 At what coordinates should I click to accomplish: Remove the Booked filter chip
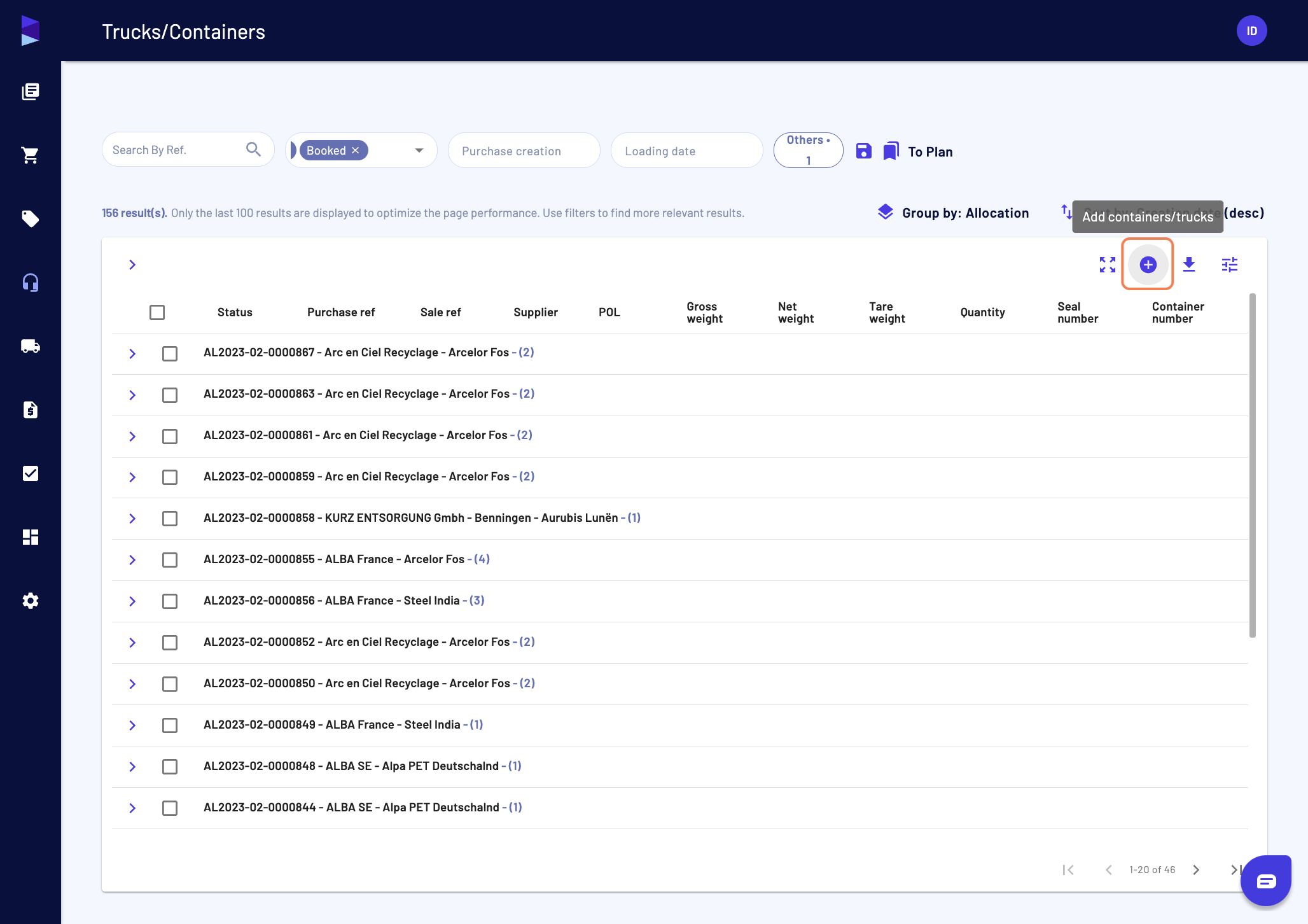coord(356,150)
